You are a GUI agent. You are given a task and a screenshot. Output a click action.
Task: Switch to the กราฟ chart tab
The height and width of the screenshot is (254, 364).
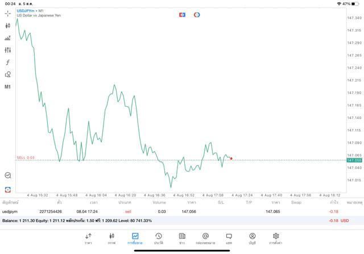click(111, 238)
